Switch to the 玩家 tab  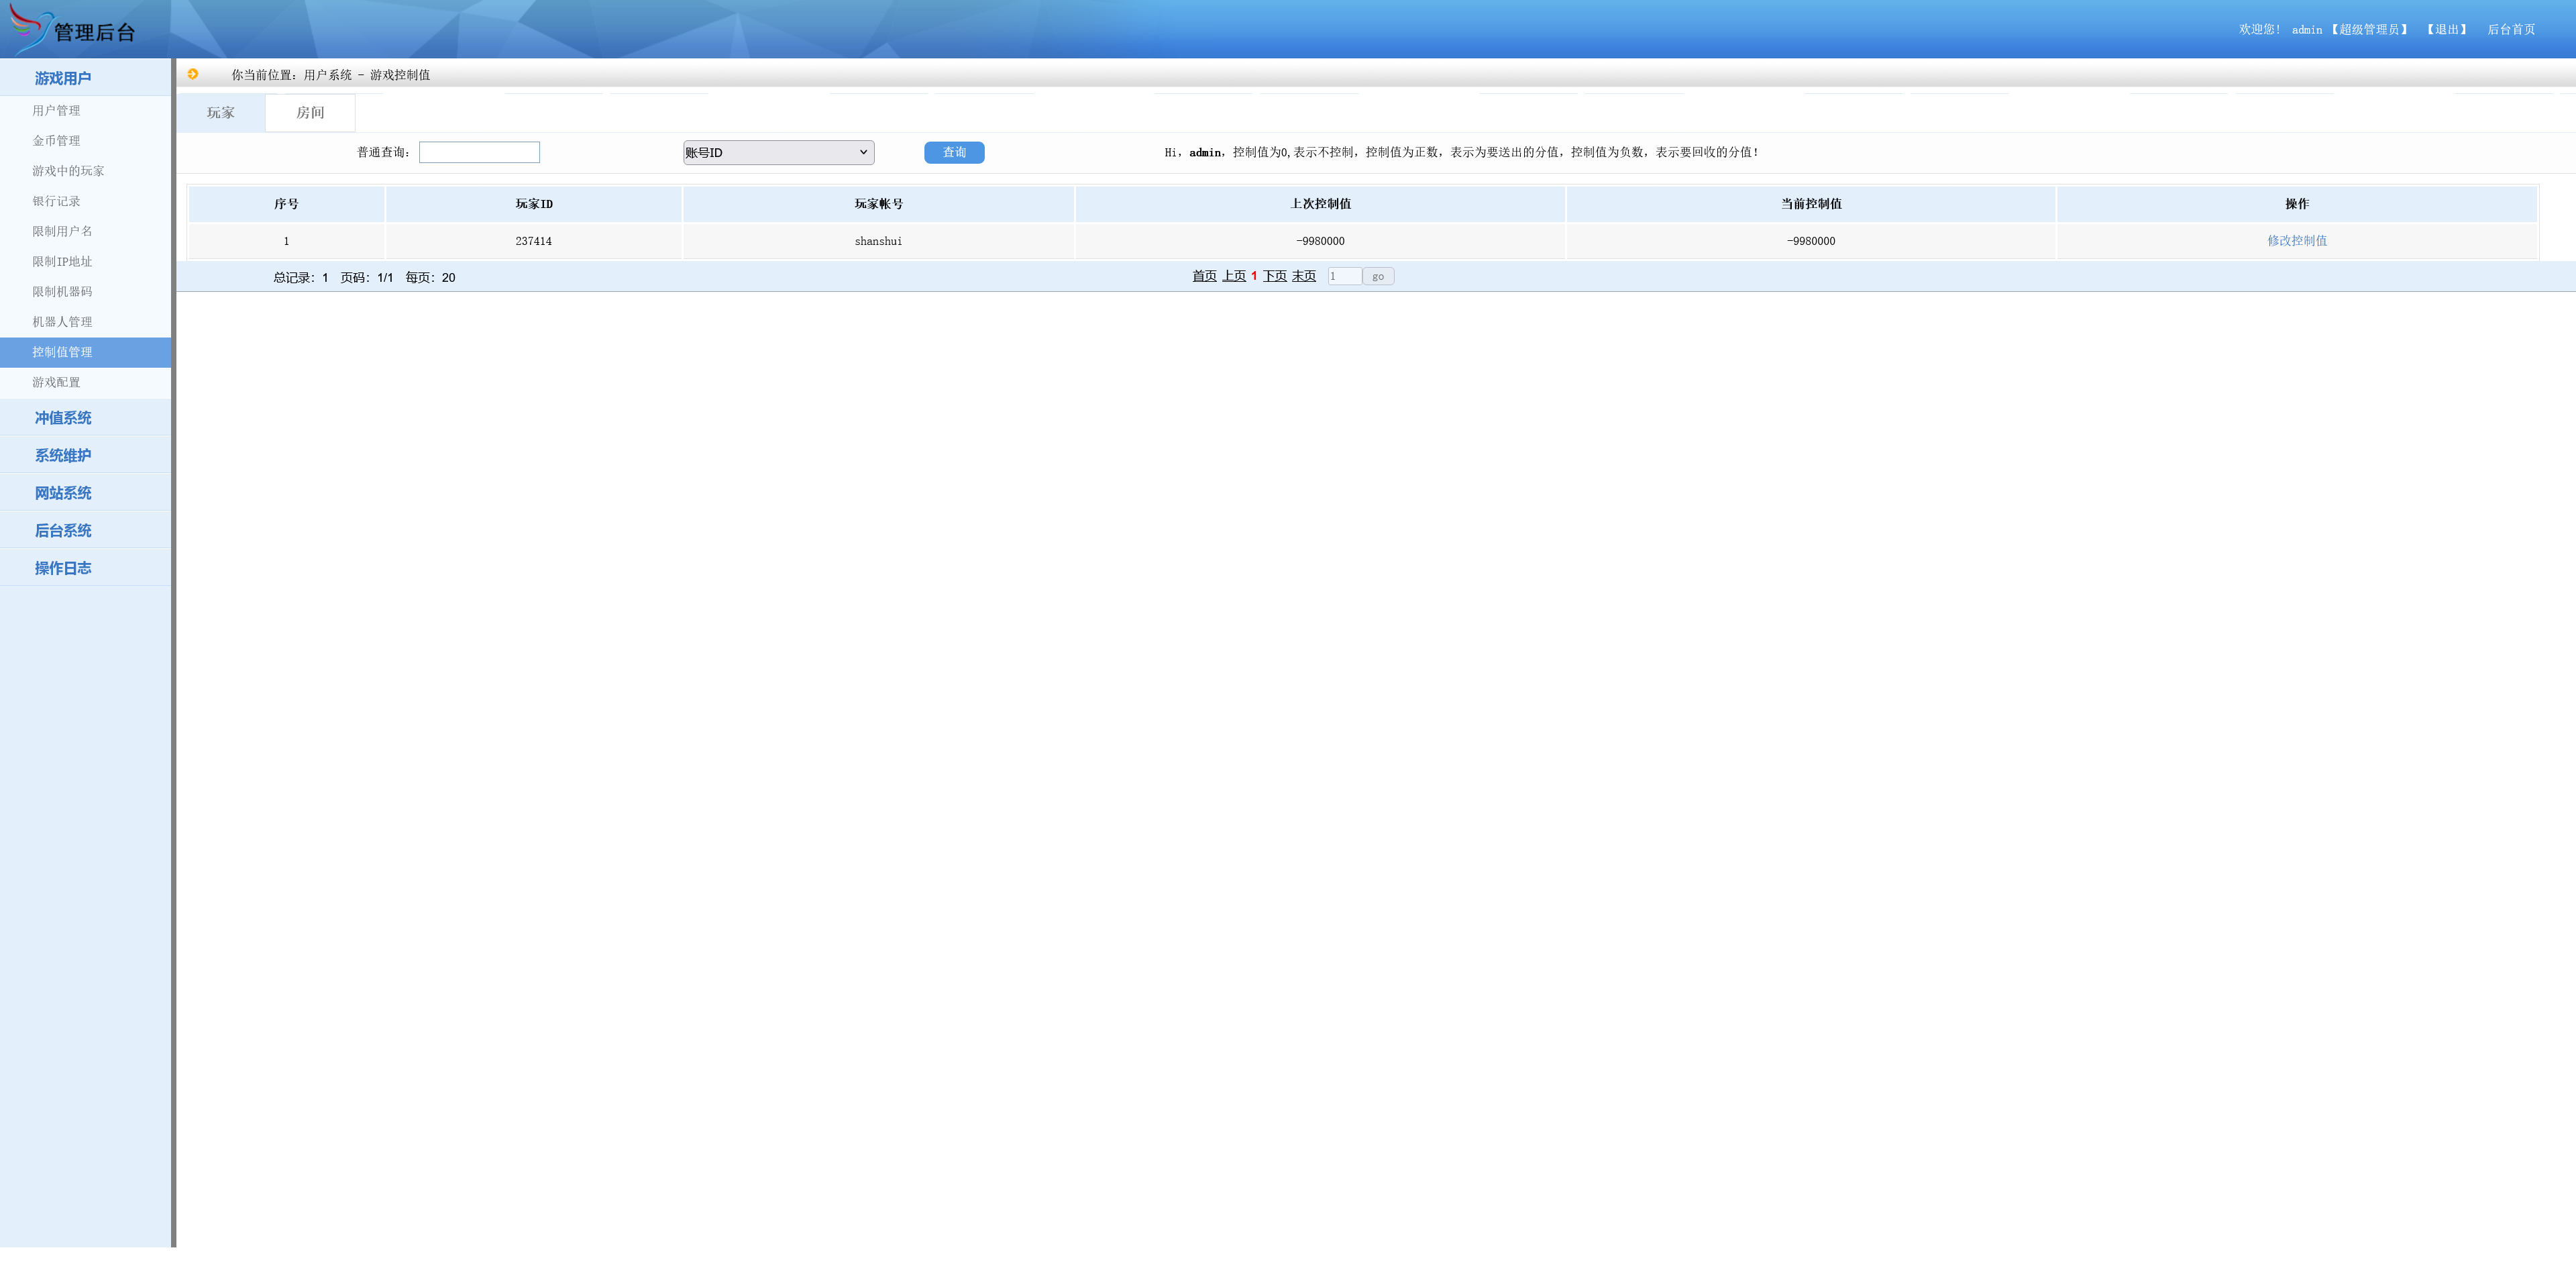click(221, 113)
